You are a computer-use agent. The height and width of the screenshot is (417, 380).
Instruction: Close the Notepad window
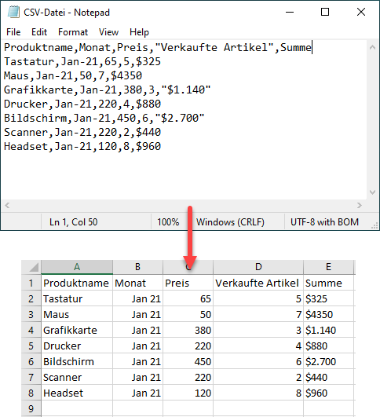click(x=361, y=12)
